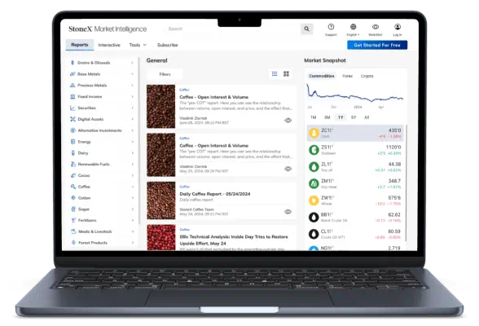Select the BB1! Brent Crude Oil icon

click(x=314, y=218)
